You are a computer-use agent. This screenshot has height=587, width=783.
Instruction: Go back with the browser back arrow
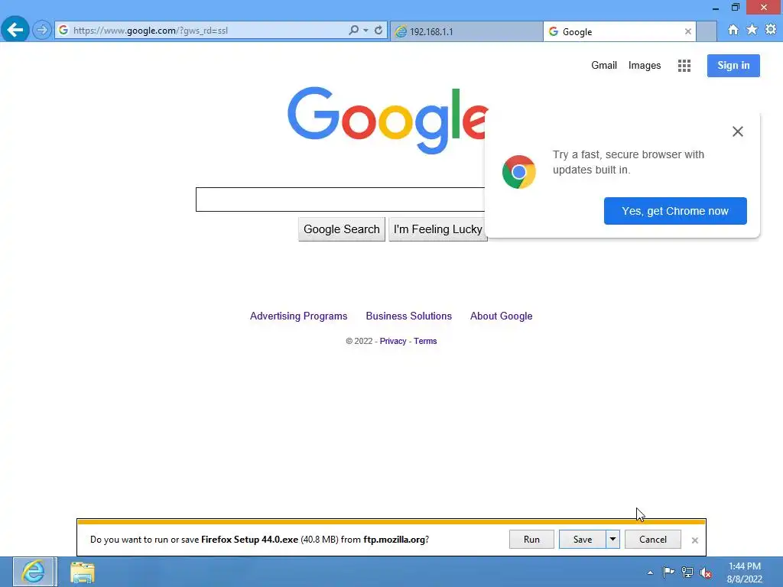point(15,30)
